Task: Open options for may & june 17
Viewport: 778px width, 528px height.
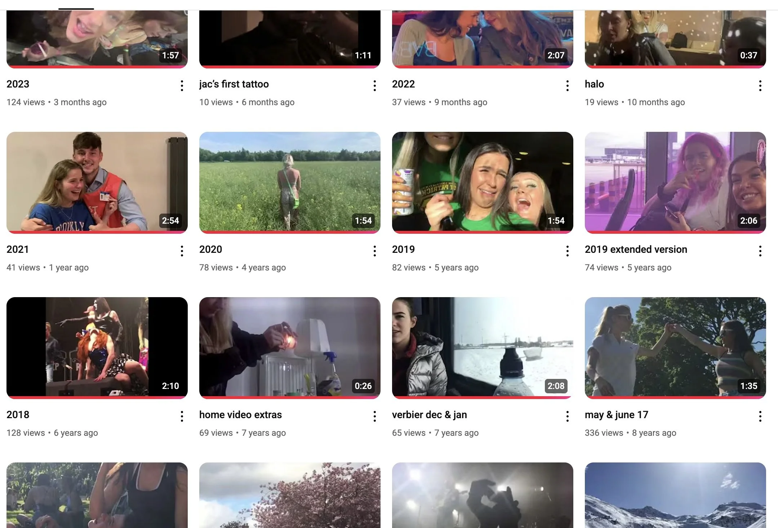Action: click(x=760, y=416)
